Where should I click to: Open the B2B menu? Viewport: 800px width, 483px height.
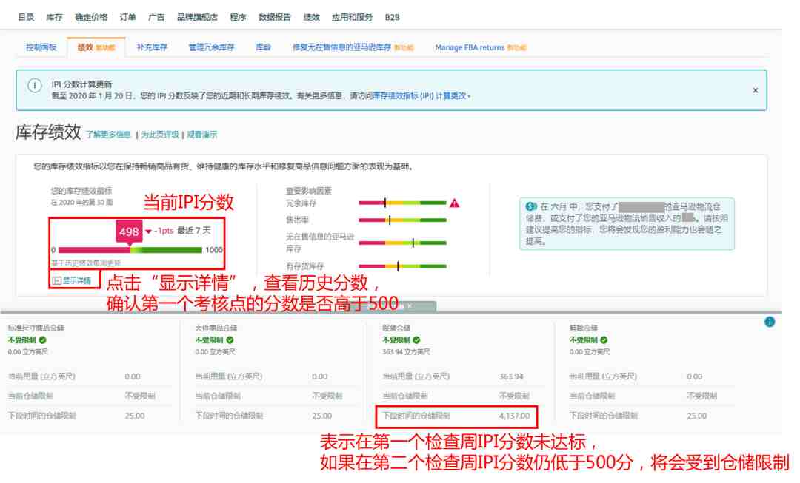pos(392,17)
